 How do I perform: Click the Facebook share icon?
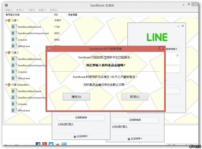click(x=38, y=144)
